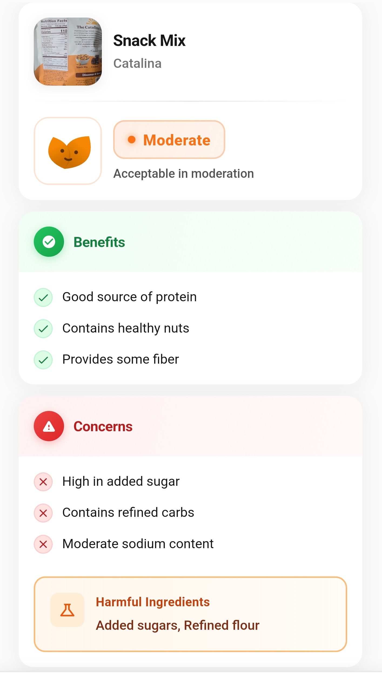This screenshot has width=382, height=673.
Task: Click the orange leaf mascot icon
Action: tap(68, 151)
